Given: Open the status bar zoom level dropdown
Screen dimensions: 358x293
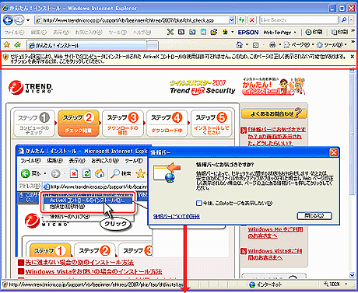Looking at the screenshot, I should coord(346,284).
